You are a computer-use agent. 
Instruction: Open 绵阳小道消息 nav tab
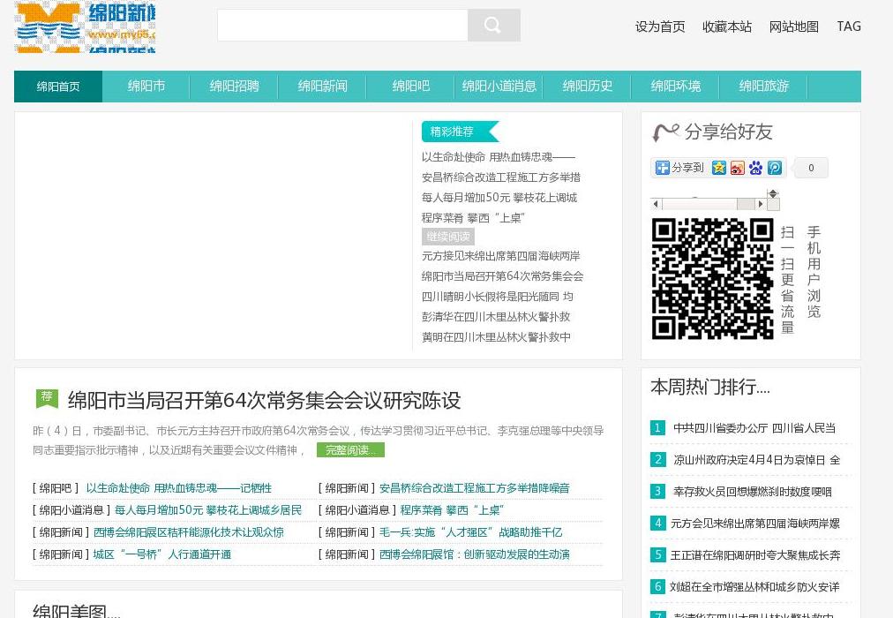tap(499, 87)
